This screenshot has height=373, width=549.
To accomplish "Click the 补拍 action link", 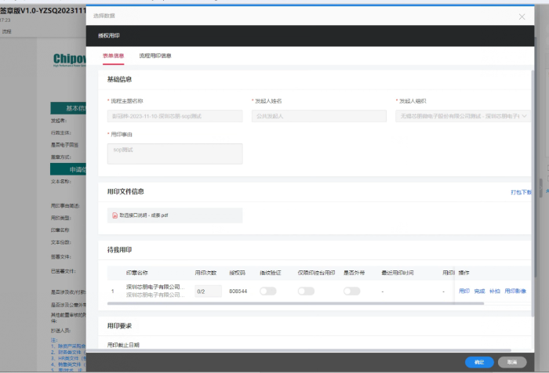I will pyautogui.click(x=494, y=291).
